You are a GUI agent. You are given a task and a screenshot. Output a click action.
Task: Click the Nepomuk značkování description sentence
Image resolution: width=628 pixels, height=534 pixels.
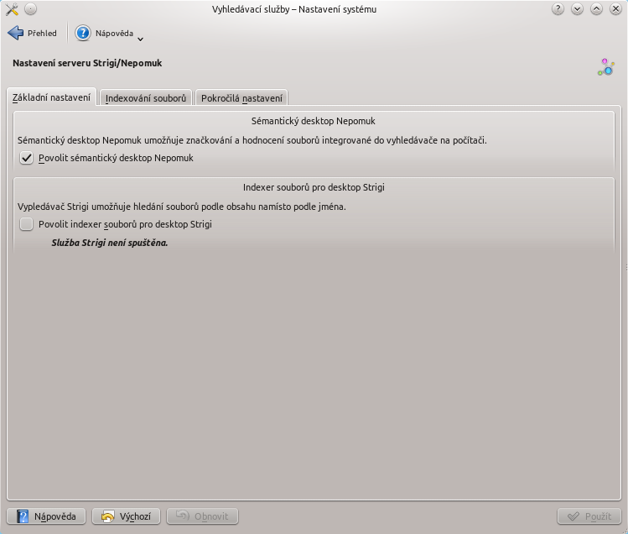coord(252,140)
